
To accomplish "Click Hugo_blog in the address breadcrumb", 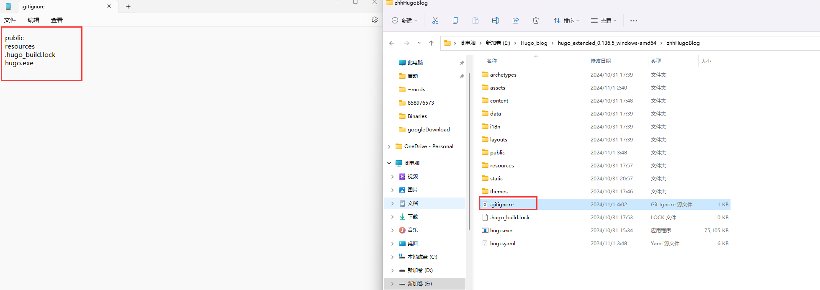I will pyautogui.click(x=534, y=43).
